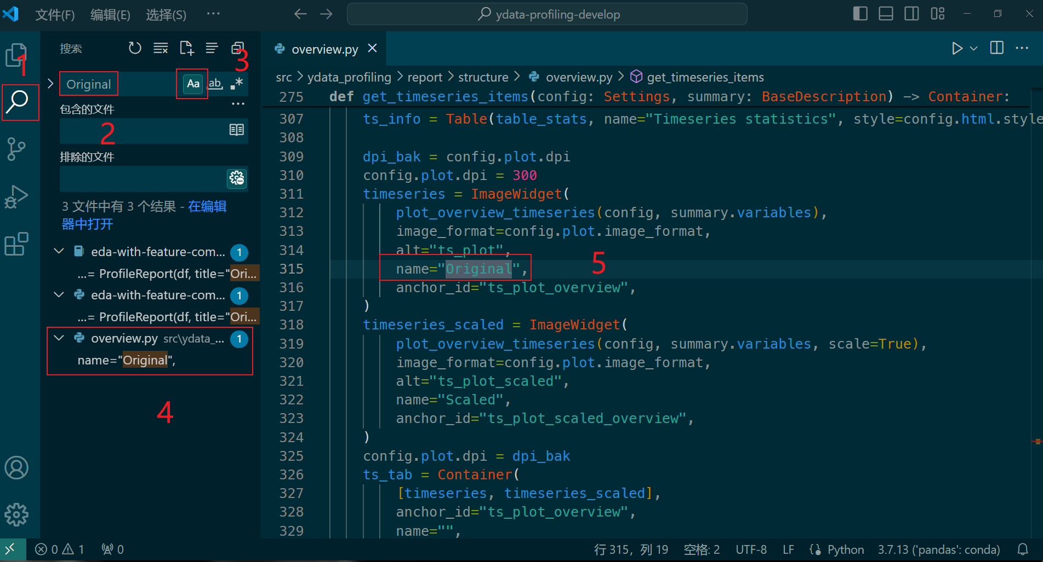Toggle search only in open editors
Image resolution: width=1043 pixels, height=562 pixels.
tap(237, 130)
